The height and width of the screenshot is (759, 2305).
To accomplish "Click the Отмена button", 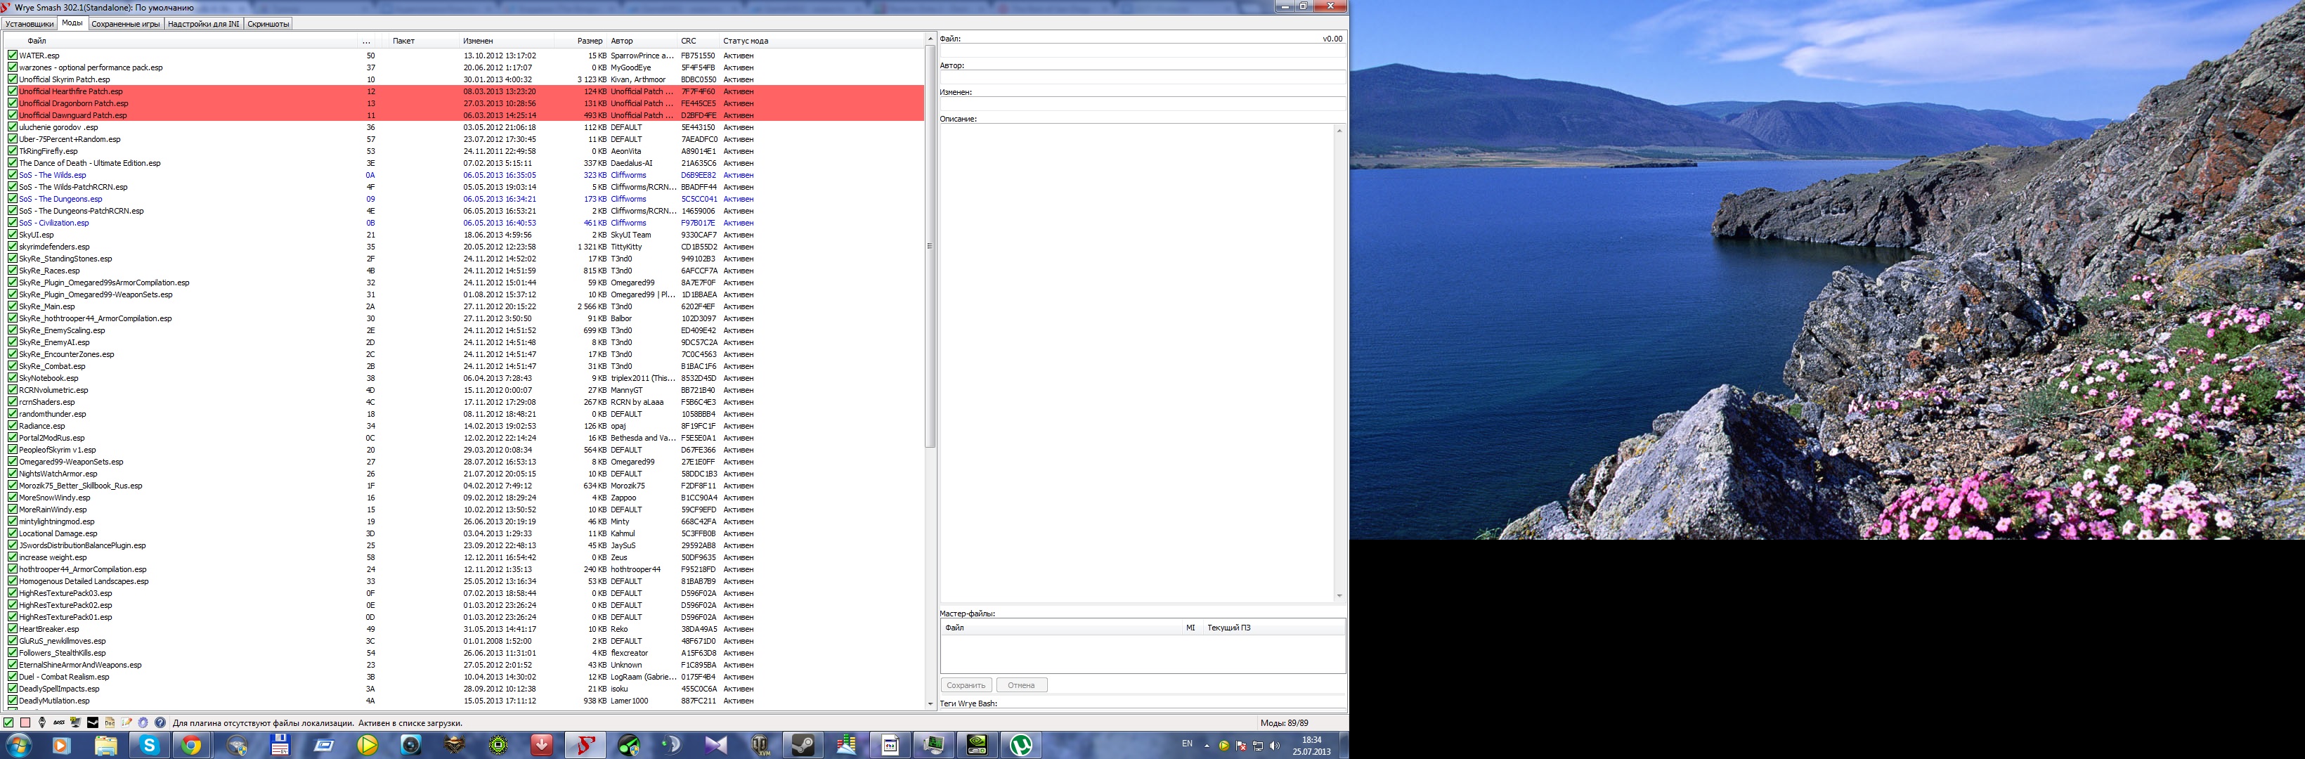I will [x=1021, y=685].
